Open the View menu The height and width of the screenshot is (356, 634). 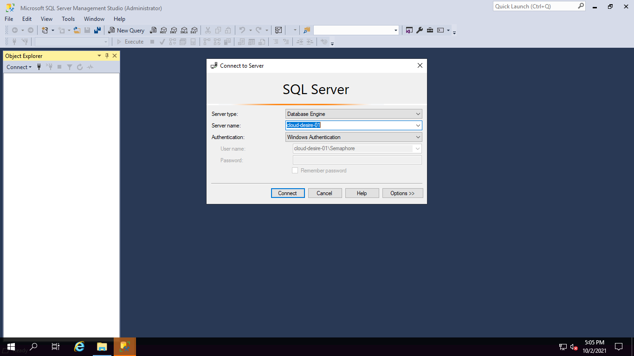(x=47, y=19)
